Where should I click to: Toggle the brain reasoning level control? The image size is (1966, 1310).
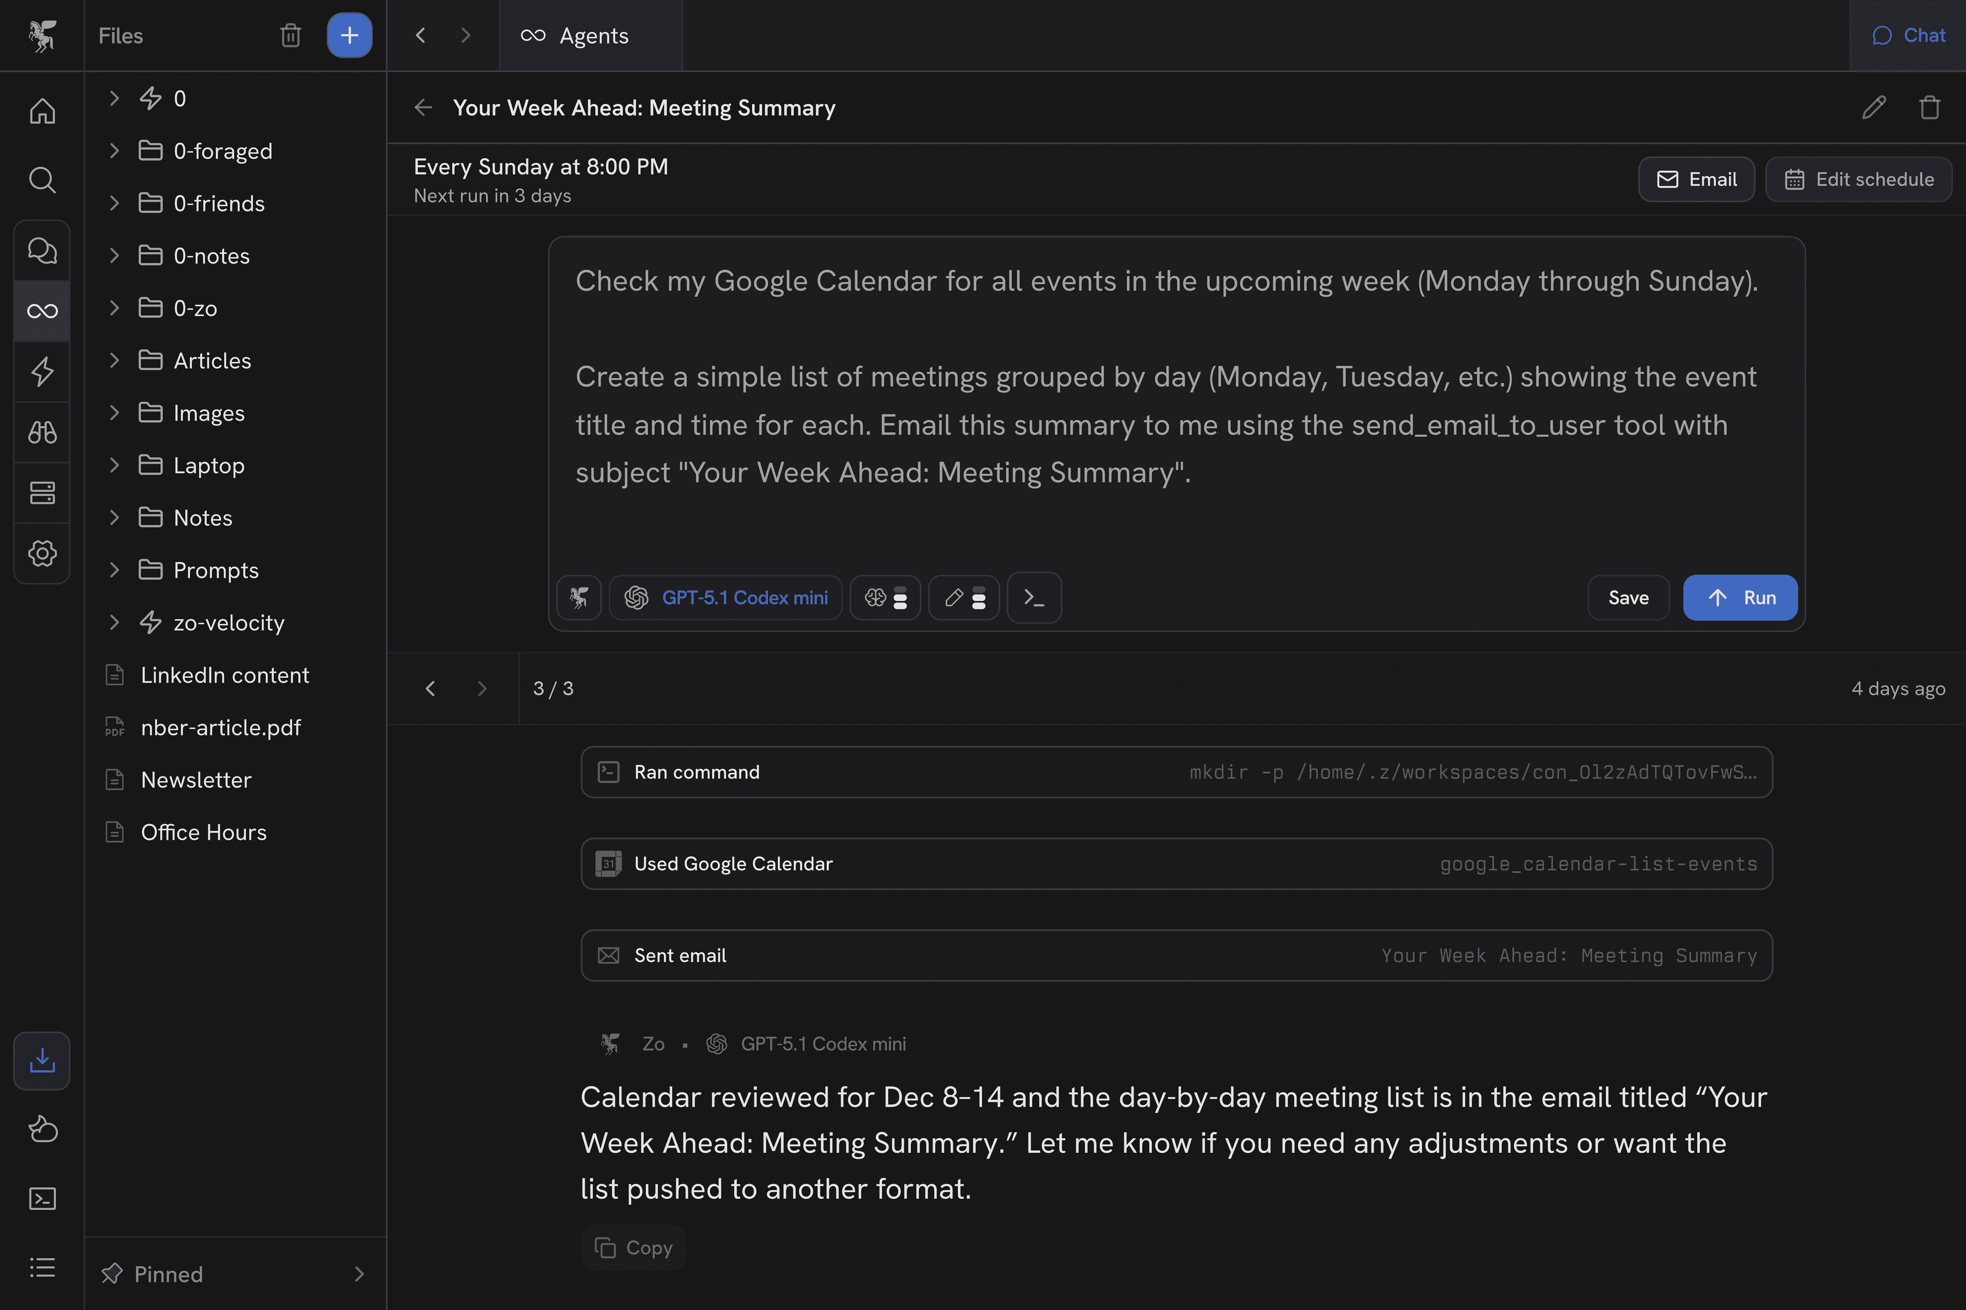pyautogui.click(x=885, y=597)
